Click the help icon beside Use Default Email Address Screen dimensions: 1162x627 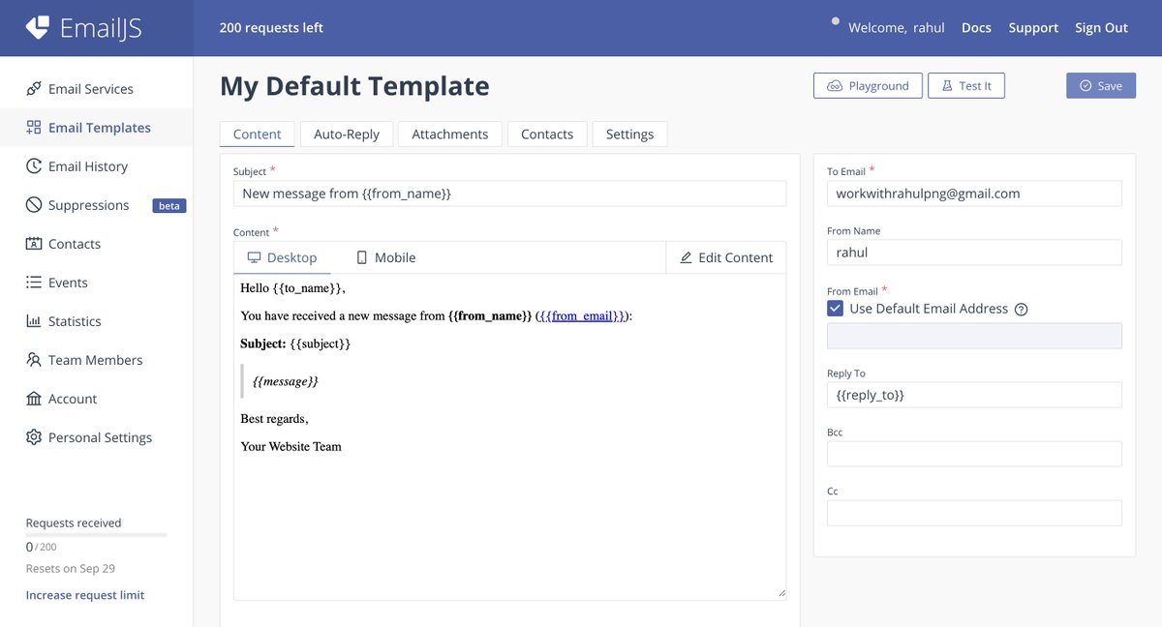[x=1021, y=310]
